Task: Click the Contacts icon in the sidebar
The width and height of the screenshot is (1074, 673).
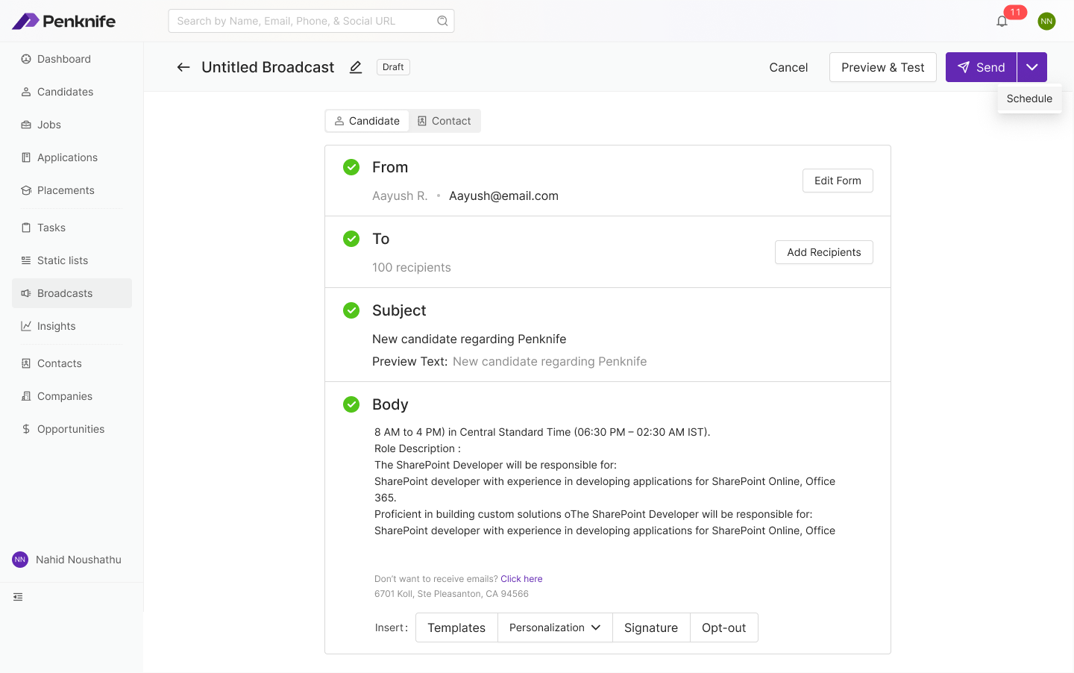Action: (x=26, y=363)
